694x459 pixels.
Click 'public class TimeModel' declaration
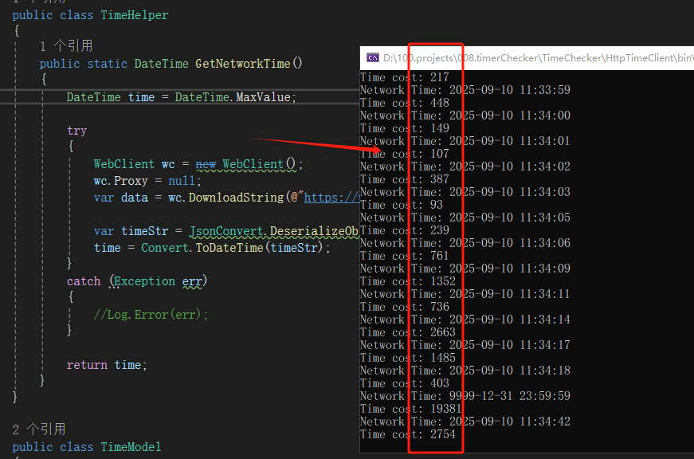tap(87, 447)
